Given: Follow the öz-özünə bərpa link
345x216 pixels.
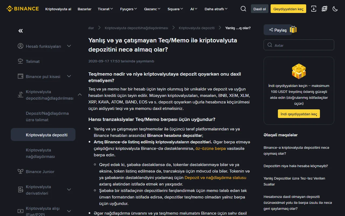Looking at the screenshot, I should coord(211,148).
